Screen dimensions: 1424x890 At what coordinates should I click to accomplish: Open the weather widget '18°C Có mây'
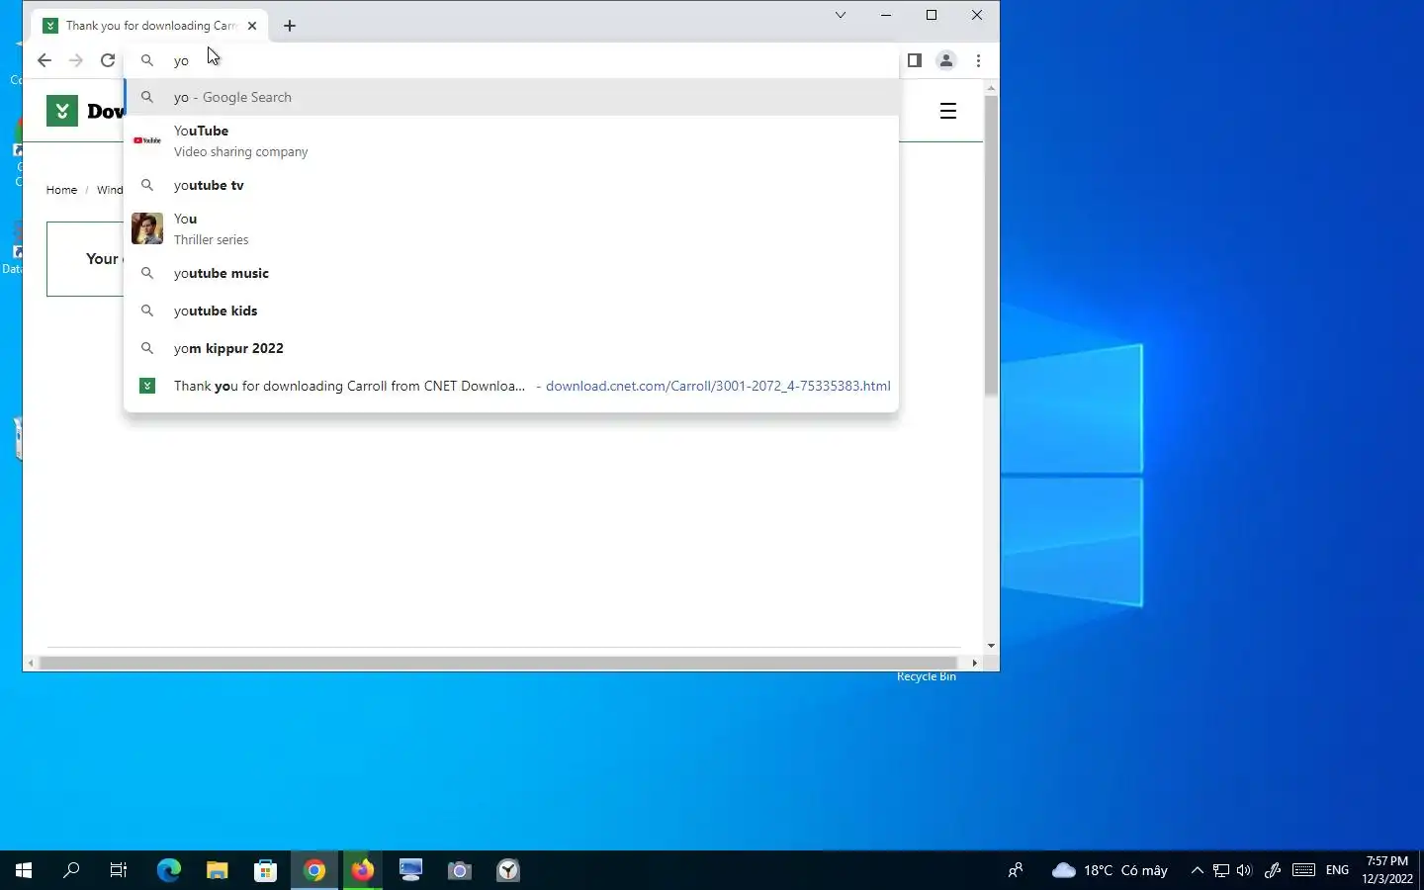[1110, 870]
